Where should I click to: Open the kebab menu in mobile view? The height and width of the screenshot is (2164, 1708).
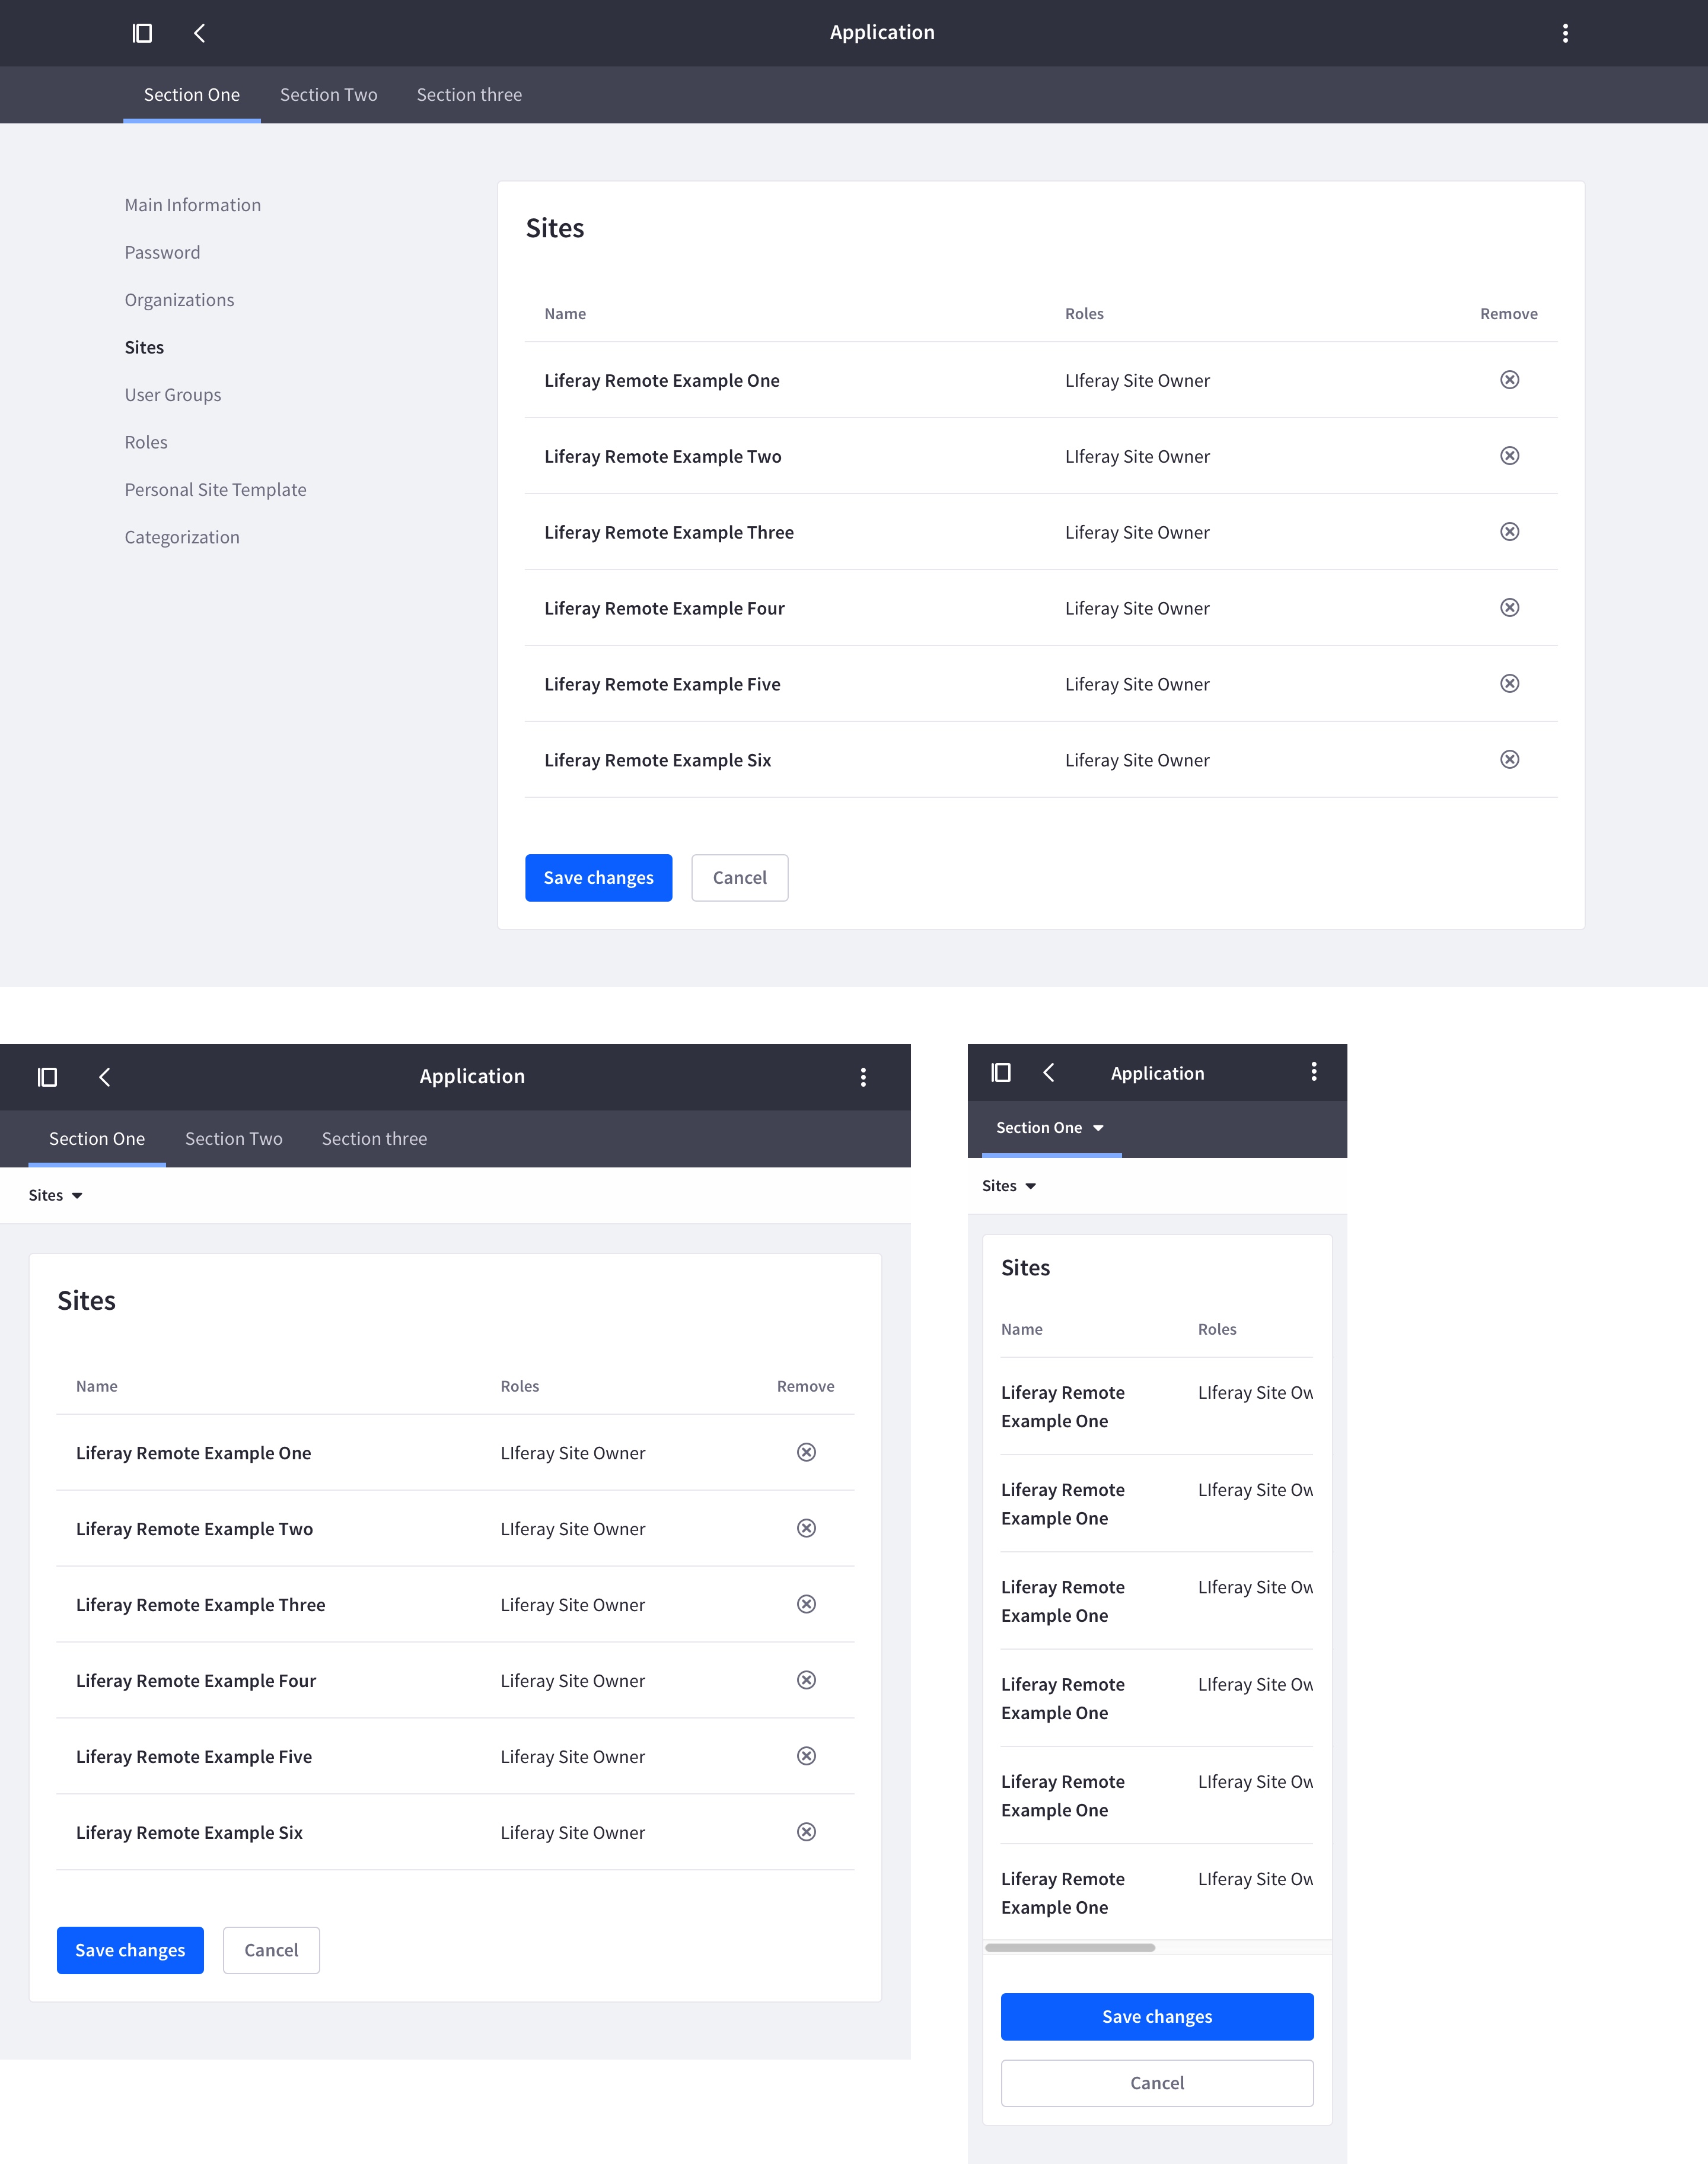(x=1313, y=1072)
